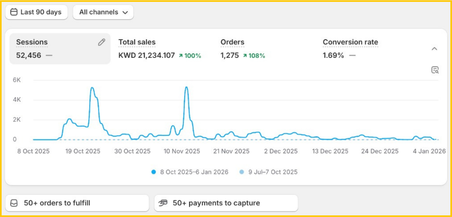Click the chart peak near 10 Nov 2025

pyautogui.click(x=186, y=87)
